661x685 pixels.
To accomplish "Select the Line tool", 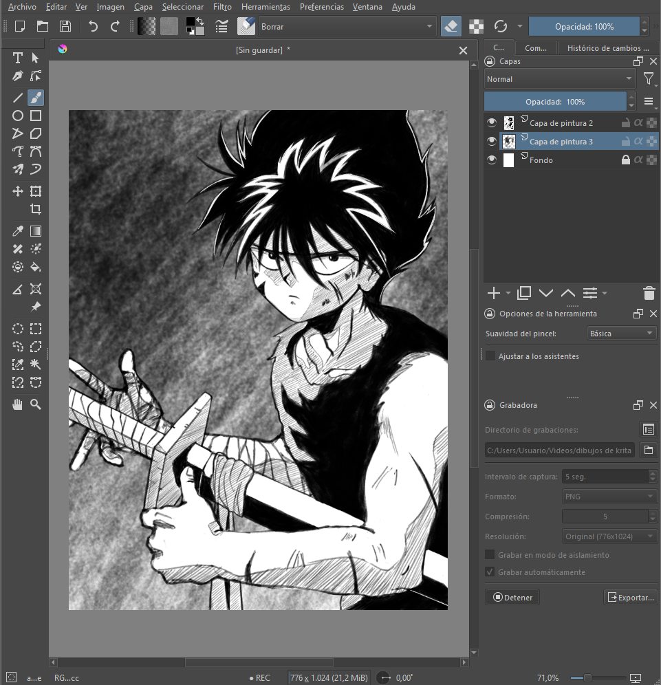I will point(17,98).
